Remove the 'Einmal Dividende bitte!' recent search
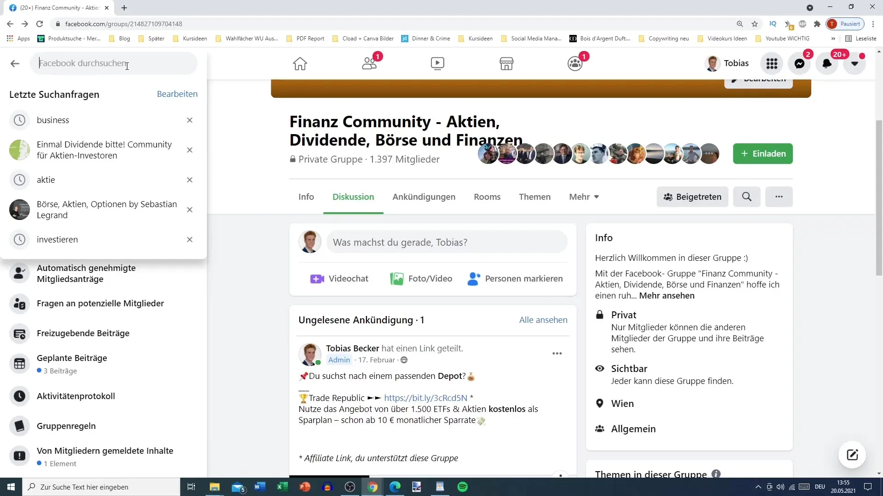883x496 pixels. (x=189, y=150)
